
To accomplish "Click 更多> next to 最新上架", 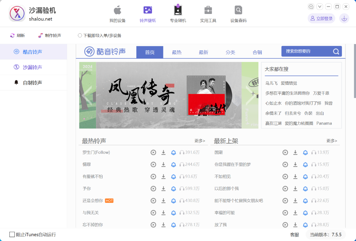I will pos(332,141).
